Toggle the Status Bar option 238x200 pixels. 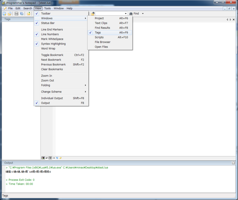click(x=61, y=23)
